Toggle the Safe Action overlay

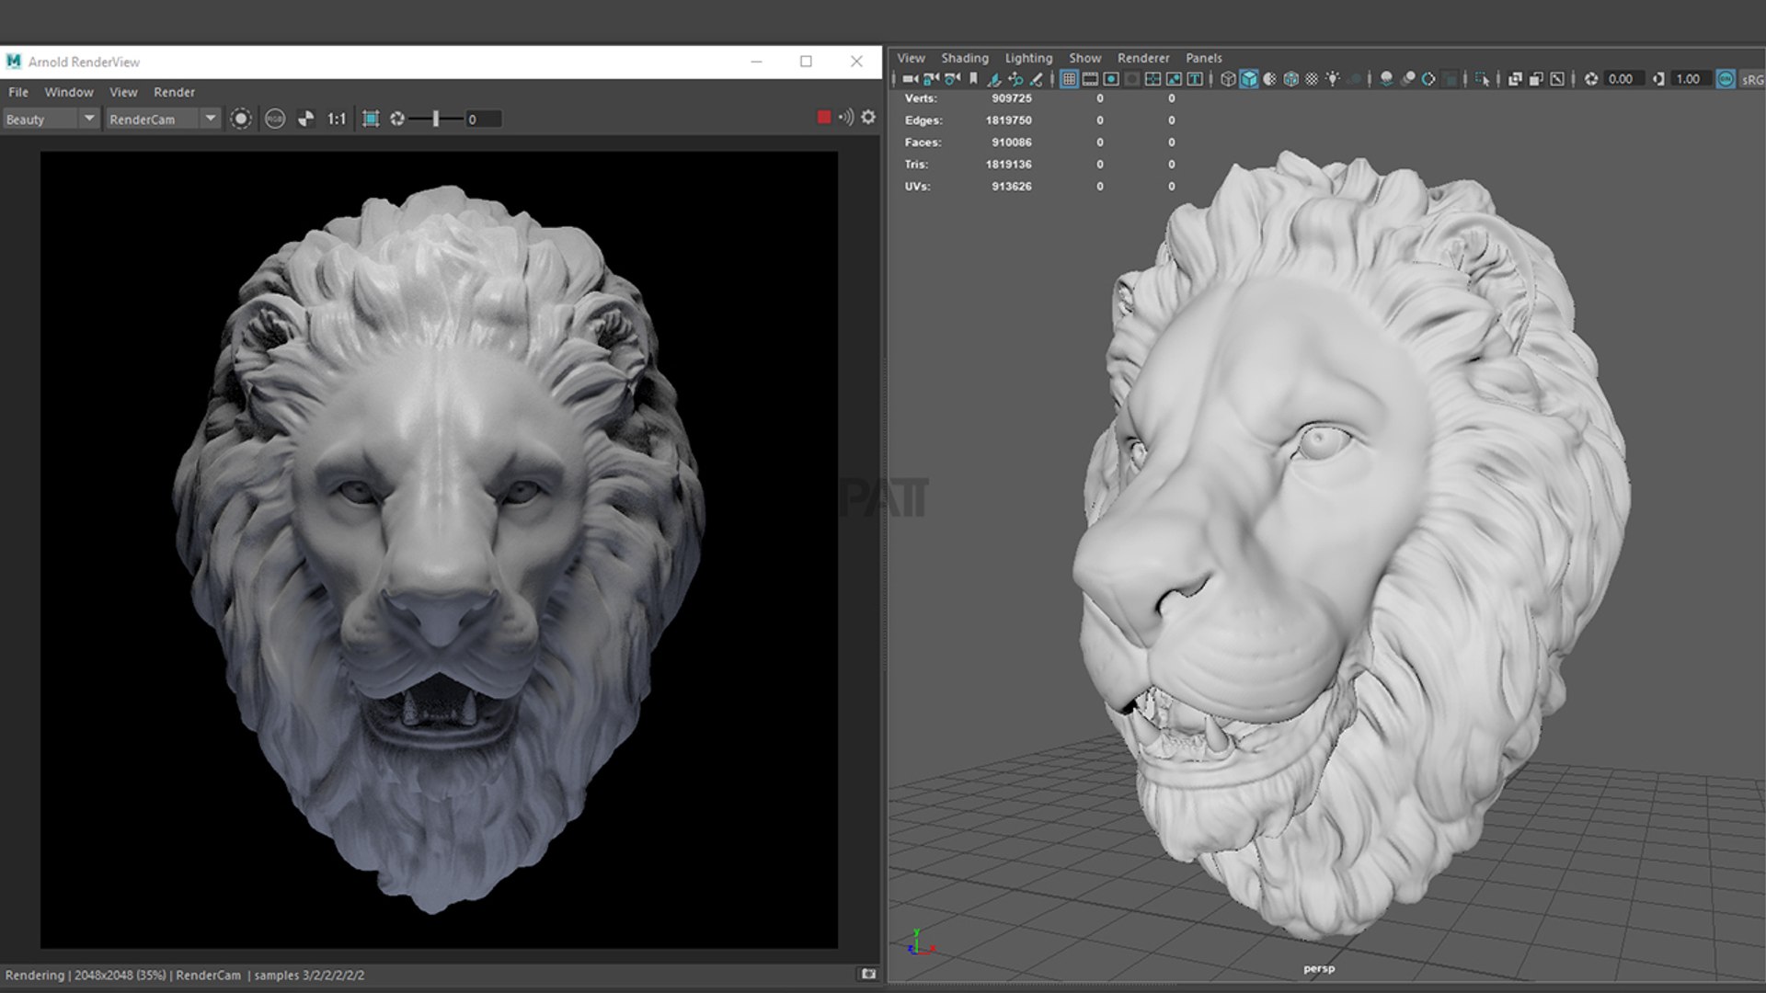(1174, 79)
